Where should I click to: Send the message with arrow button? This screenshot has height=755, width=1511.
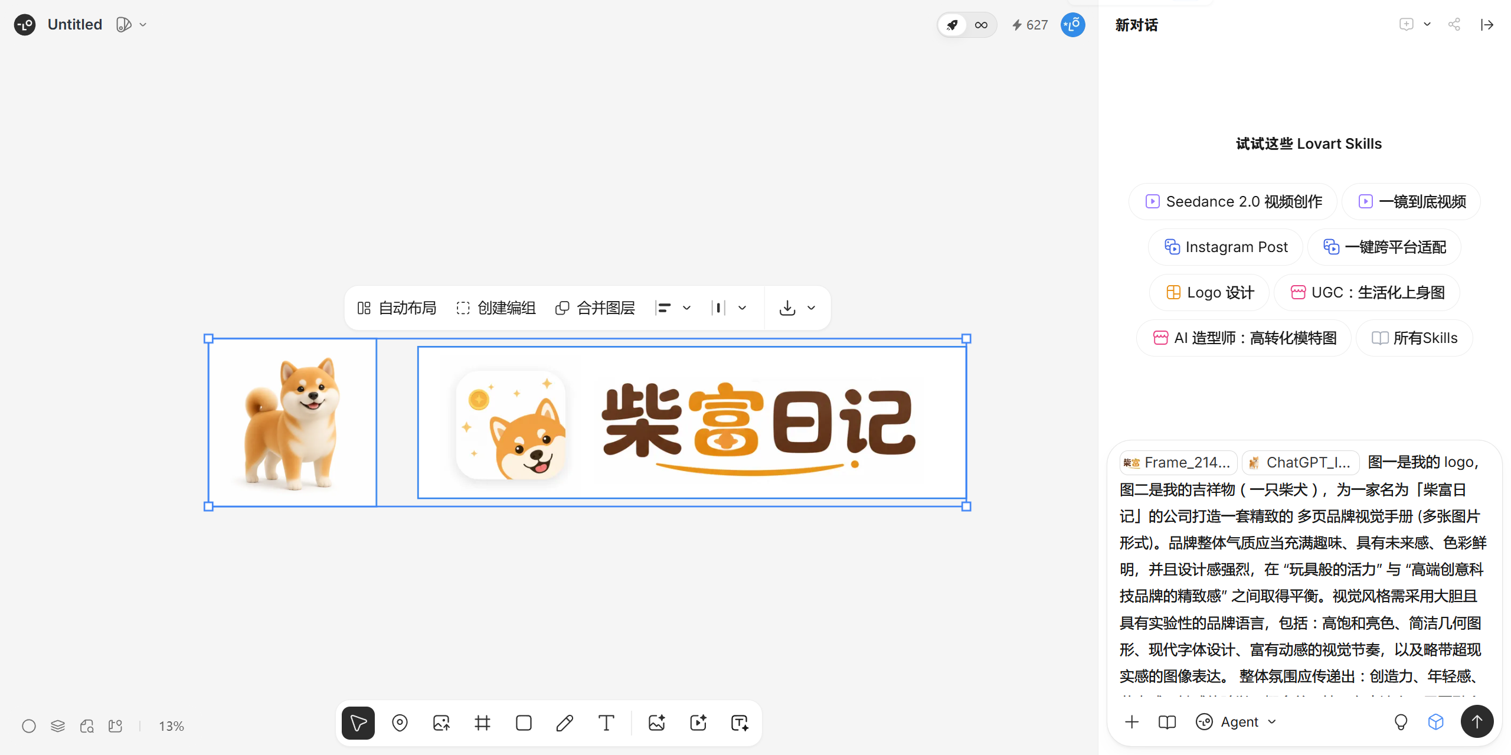pos(1477,721)
